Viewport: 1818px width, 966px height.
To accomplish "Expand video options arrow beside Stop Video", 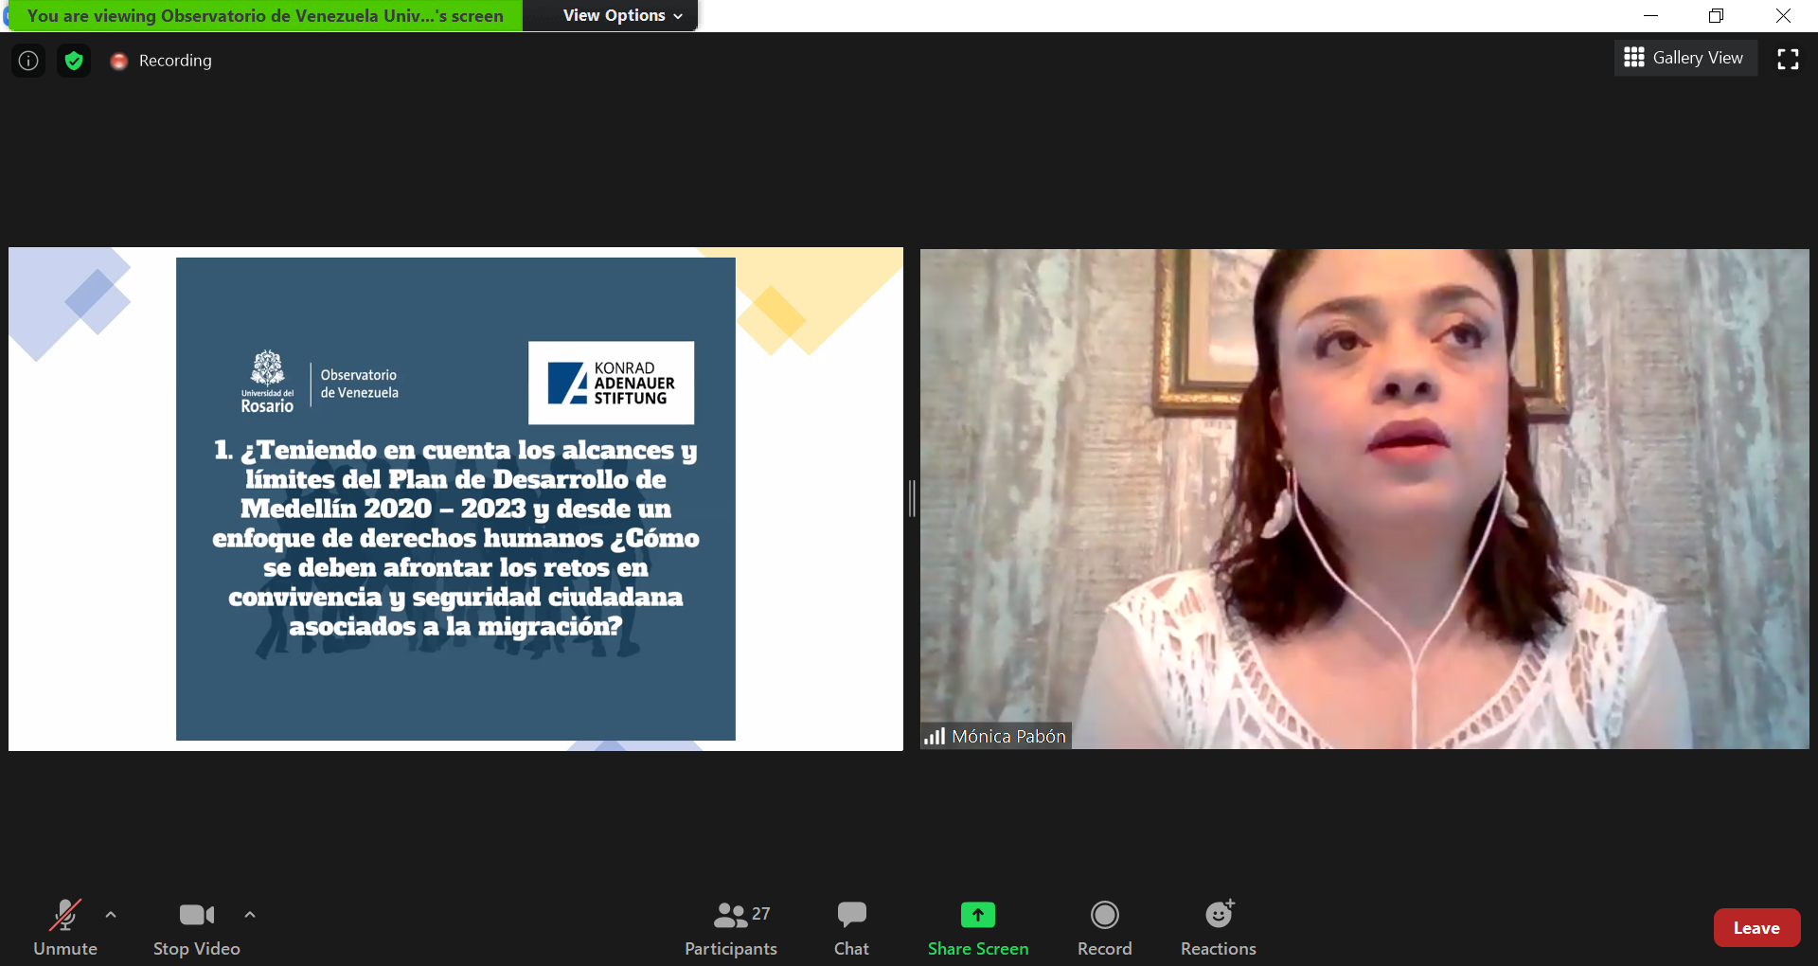I will tap(250, 915).
